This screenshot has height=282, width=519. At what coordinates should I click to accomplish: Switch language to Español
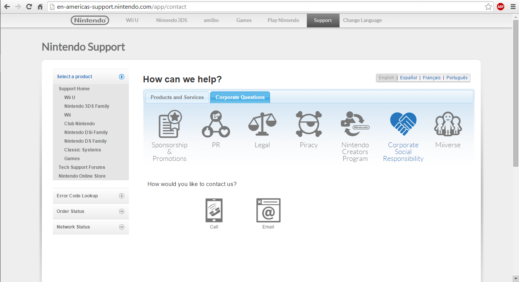(408, 78)
